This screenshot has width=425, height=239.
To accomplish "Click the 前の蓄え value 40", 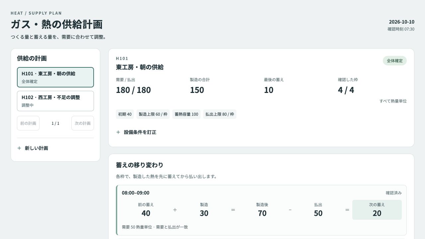I will pyautogui.click(x=146, y=213).
